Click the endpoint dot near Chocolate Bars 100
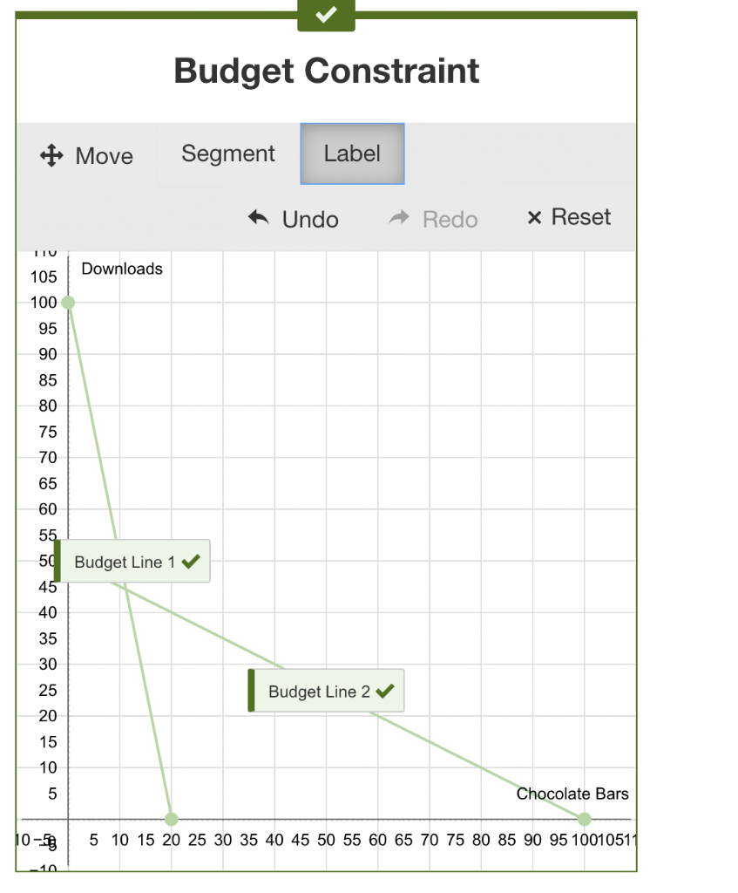The height and width of the screenshot is (893, 738). pos(584,819)
